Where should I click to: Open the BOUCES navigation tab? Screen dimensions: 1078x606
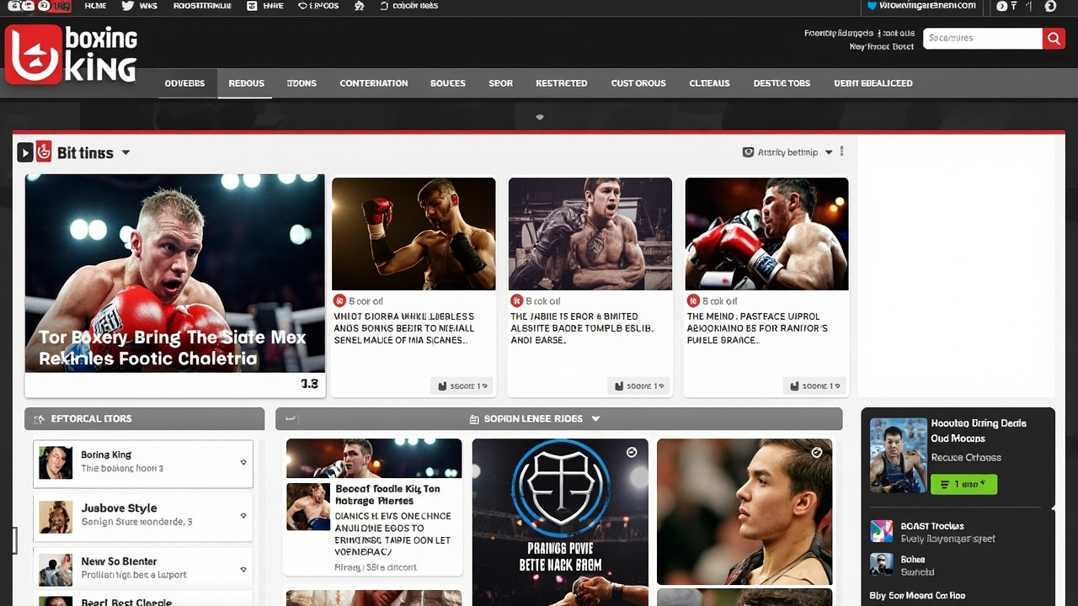(448, 83)
